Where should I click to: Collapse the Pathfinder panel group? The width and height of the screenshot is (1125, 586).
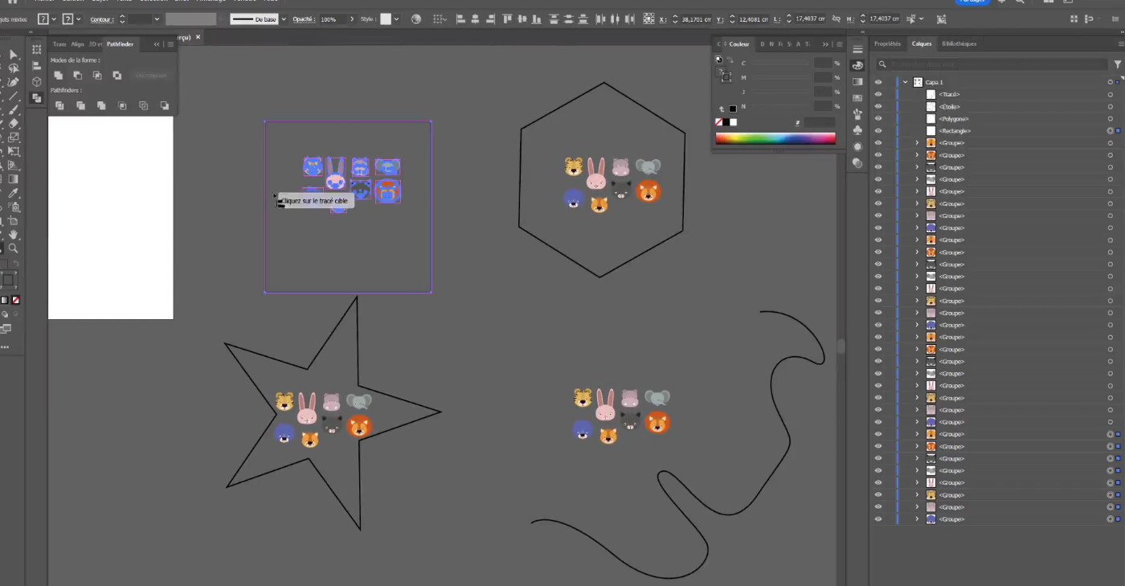pyautogui.click(x=157, y=44)
